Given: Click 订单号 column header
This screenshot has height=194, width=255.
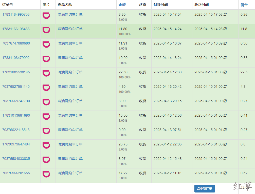Looking at the screenshot, I should (8, 5).
